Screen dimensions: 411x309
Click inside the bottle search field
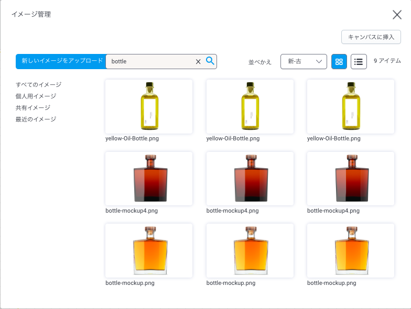click(149, 62)
